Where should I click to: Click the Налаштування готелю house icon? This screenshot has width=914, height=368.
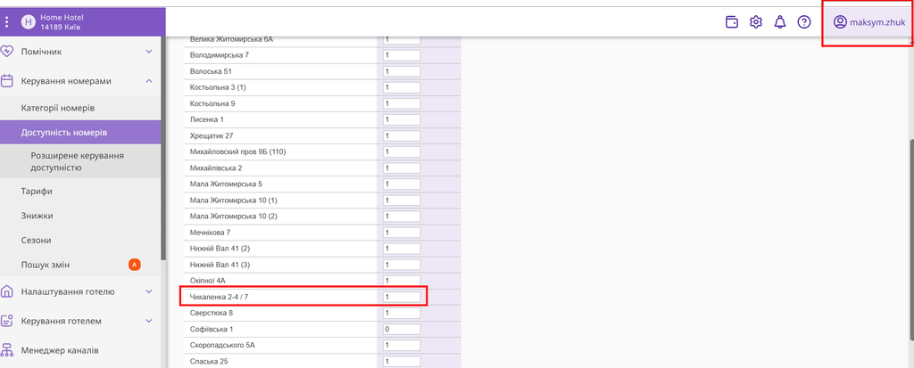tap(7, 291)
